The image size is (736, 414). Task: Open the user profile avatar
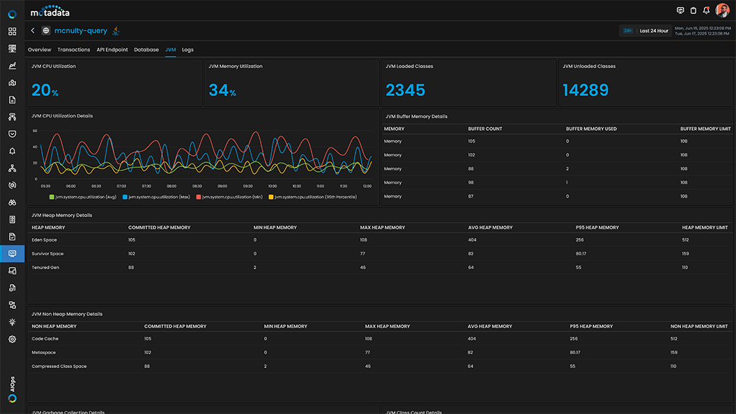(x=722, y=10)
